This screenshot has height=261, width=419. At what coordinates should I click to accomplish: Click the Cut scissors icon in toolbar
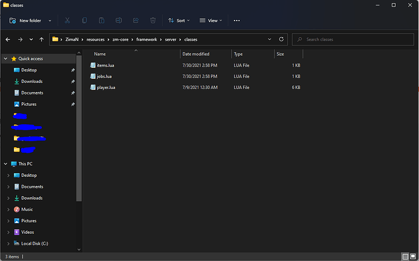(x=67, y=21)
